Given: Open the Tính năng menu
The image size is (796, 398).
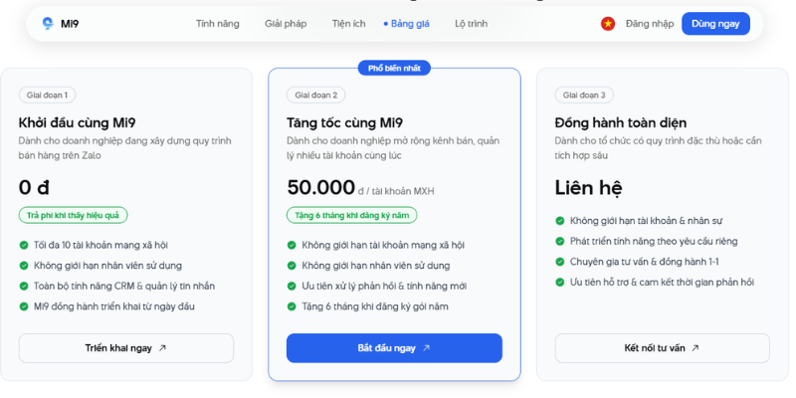Looking at the screenshot, I should coord(217,23).
